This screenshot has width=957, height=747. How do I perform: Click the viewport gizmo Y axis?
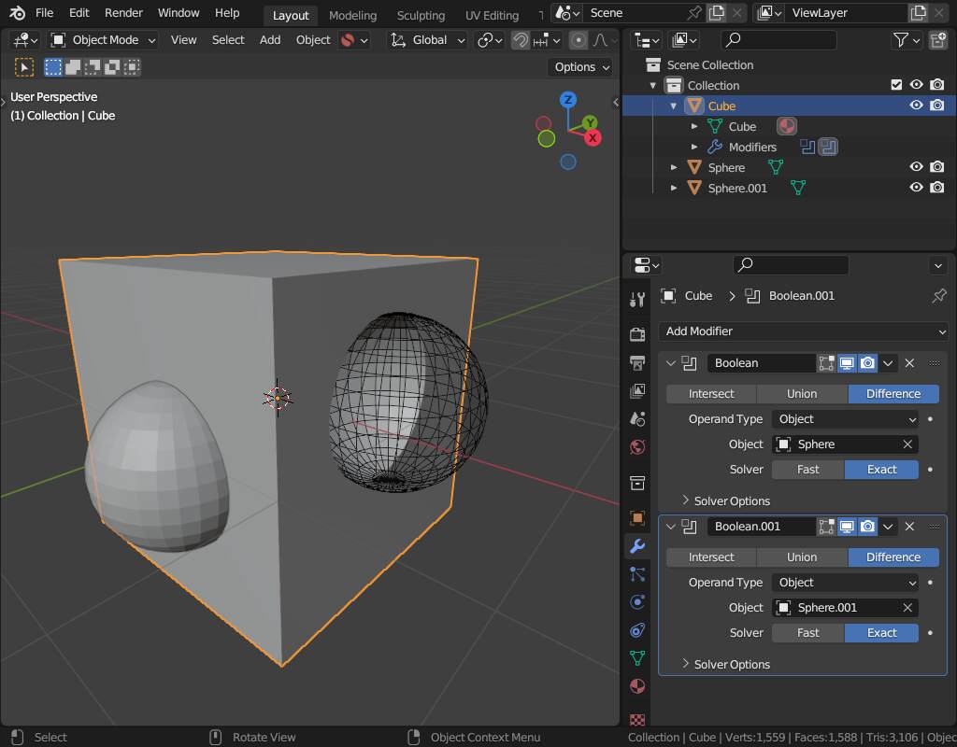pos(590,122)
